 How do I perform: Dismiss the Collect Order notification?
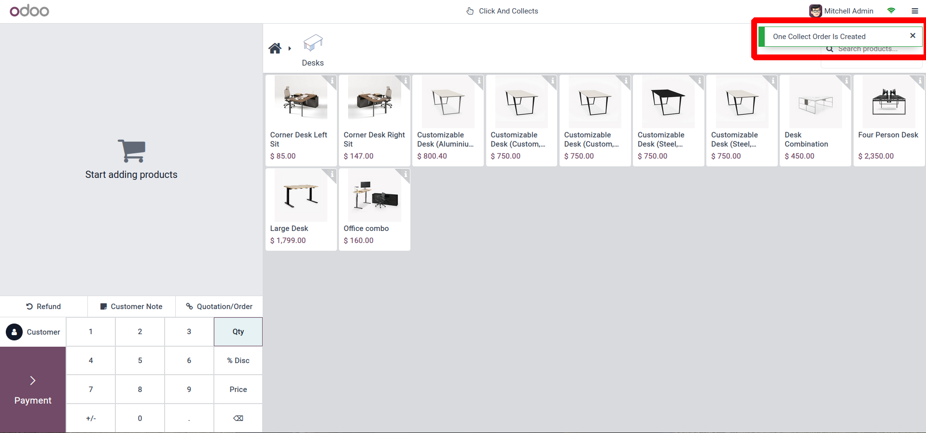tap(912, 36)
